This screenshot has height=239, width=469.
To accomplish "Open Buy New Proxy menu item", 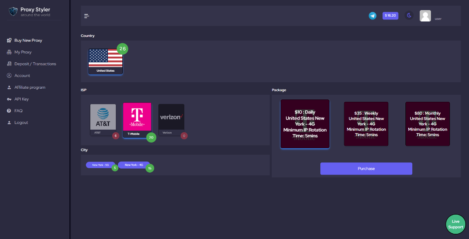I will 28,41.
